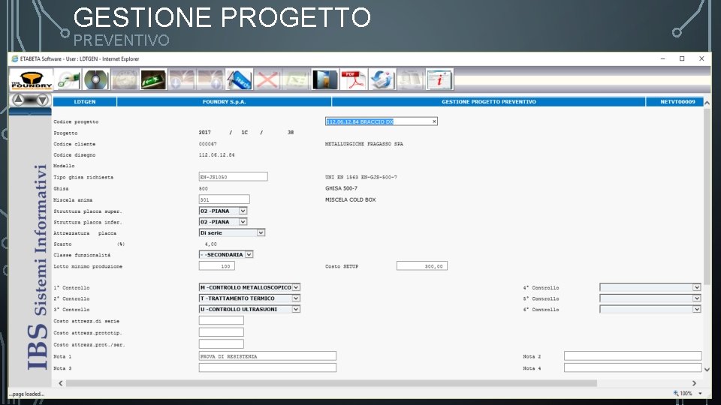Click the UNI EN 1563 EN-GJS-500-7 text

361,177
